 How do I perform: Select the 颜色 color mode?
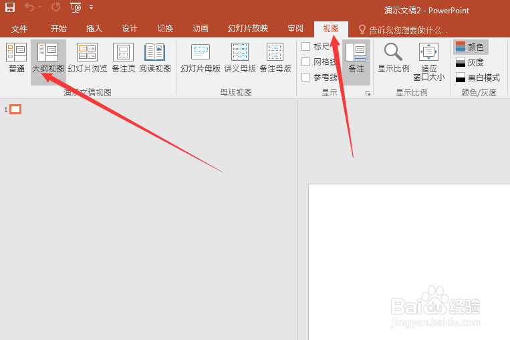[x=471, y=47]
